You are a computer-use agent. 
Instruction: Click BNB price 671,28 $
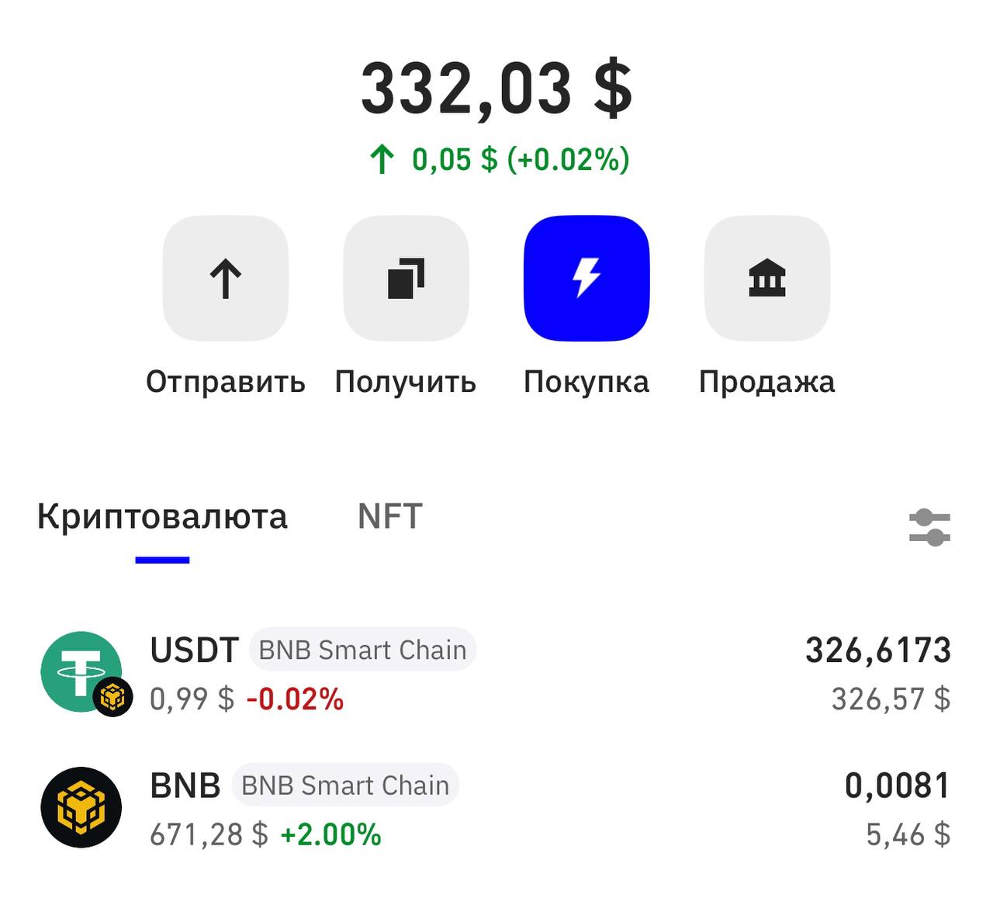(x=209, y=835)
